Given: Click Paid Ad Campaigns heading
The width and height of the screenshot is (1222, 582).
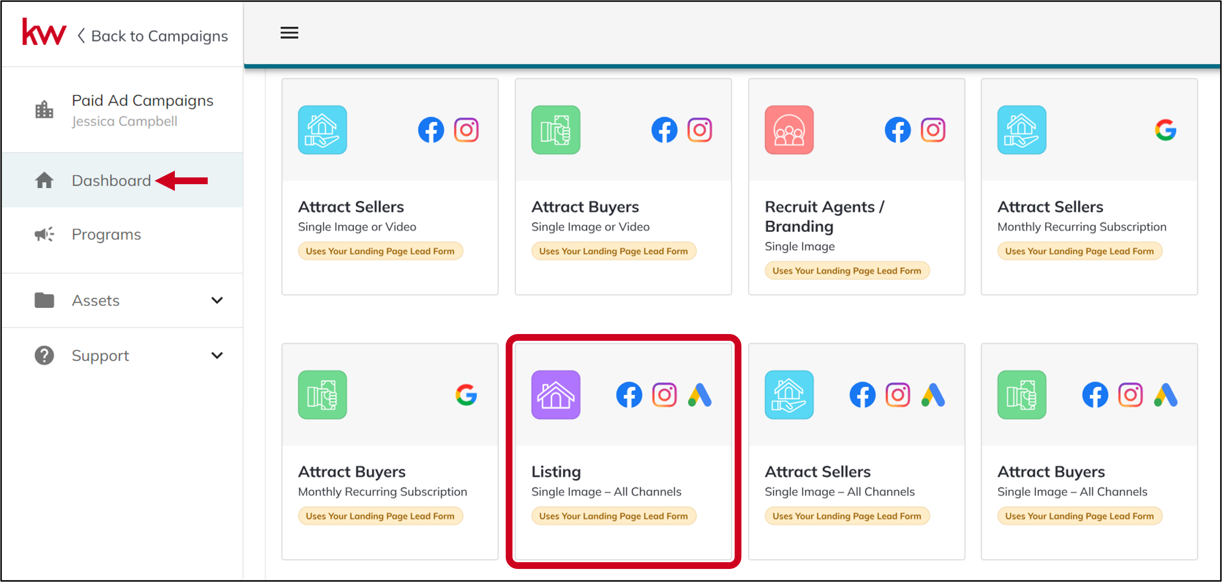Looking at the screenshot, I should (142, 101).
